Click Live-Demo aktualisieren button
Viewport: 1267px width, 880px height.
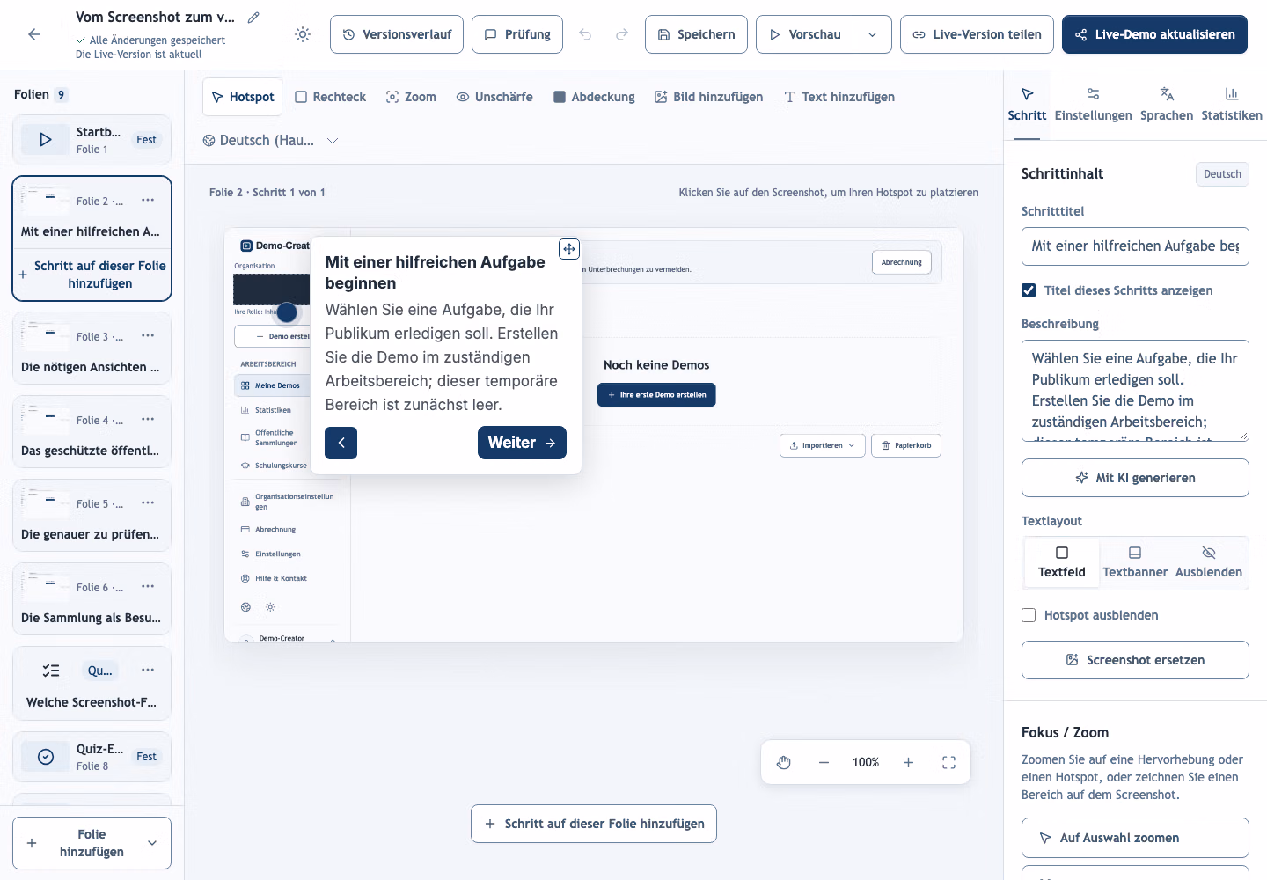pos(1154,34)
